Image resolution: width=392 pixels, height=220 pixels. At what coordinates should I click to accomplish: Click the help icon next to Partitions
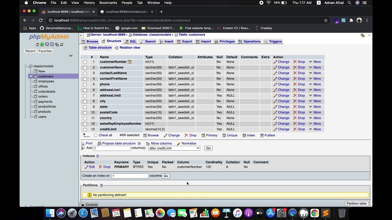101,185
